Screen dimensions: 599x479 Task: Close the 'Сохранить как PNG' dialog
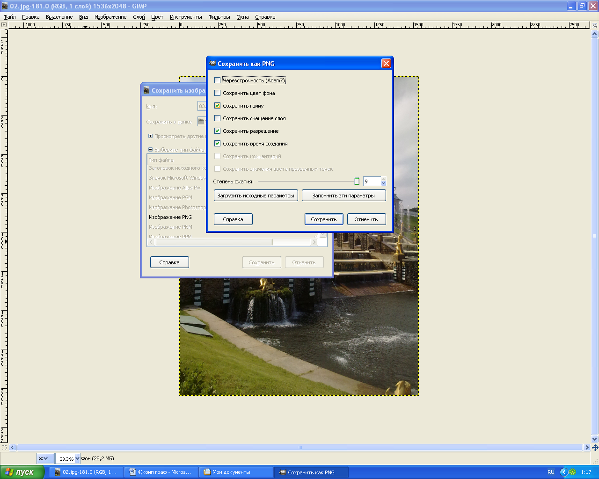(386, 64)
